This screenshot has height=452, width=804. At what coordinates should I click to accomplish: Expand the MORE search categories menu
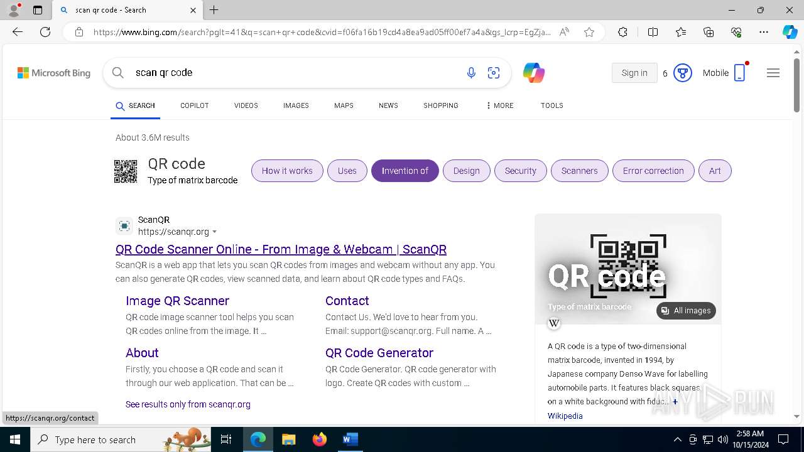(499, 105)
